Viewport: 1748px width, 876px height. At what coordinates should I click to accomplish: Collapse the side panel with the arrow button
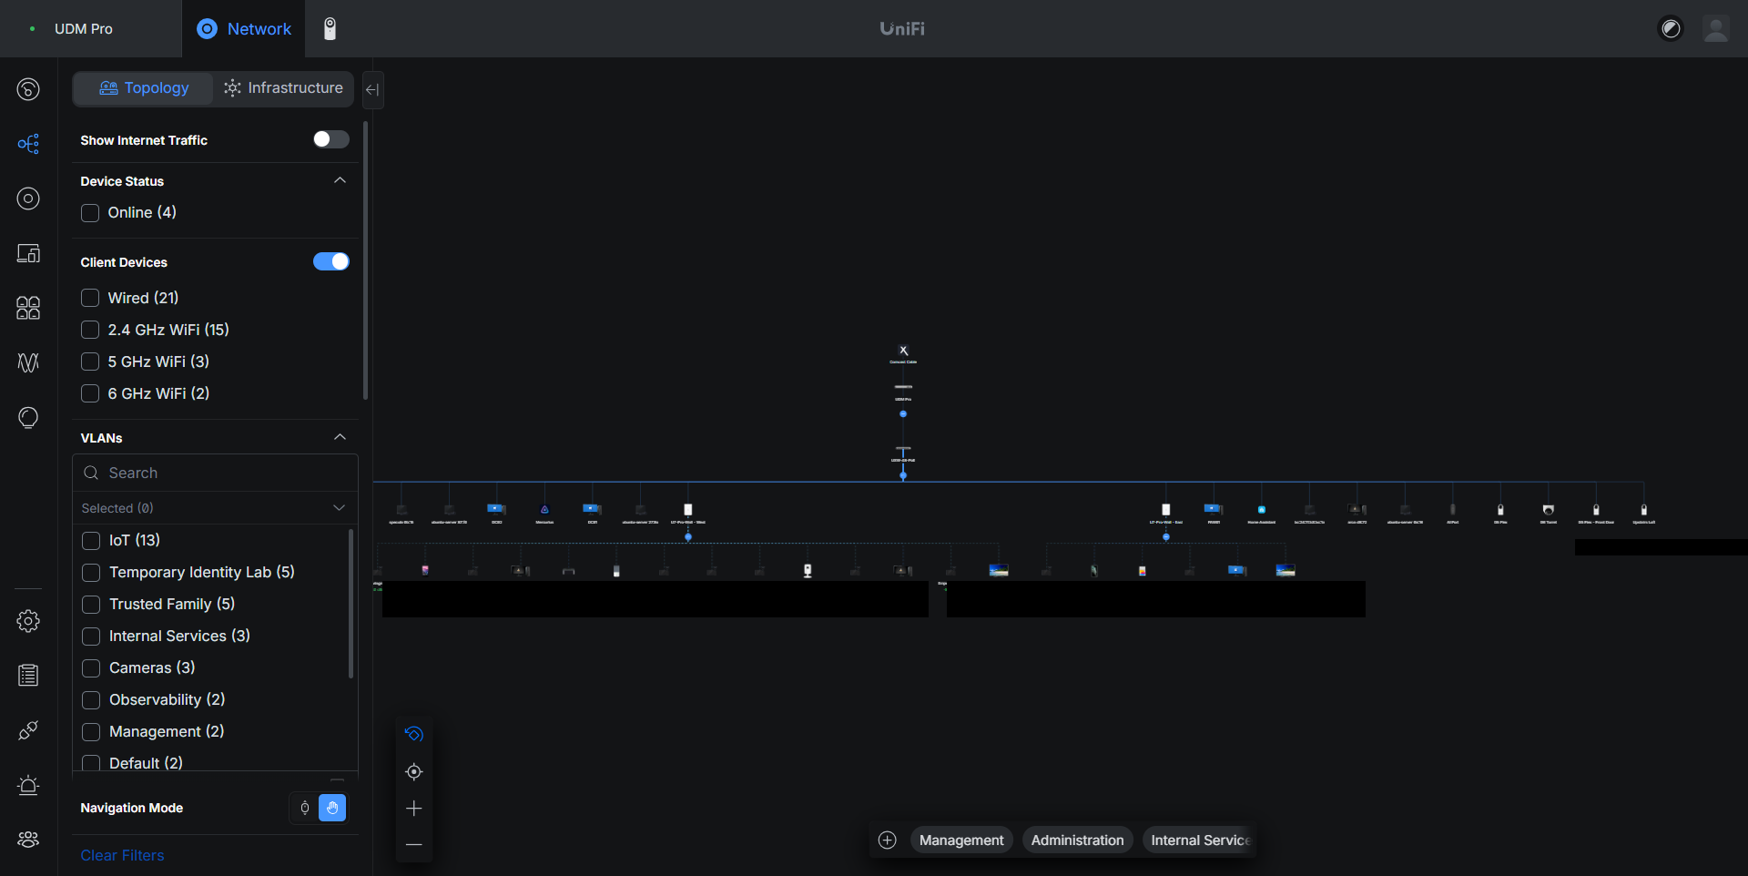pyautogui.click(x=372, y=89)
